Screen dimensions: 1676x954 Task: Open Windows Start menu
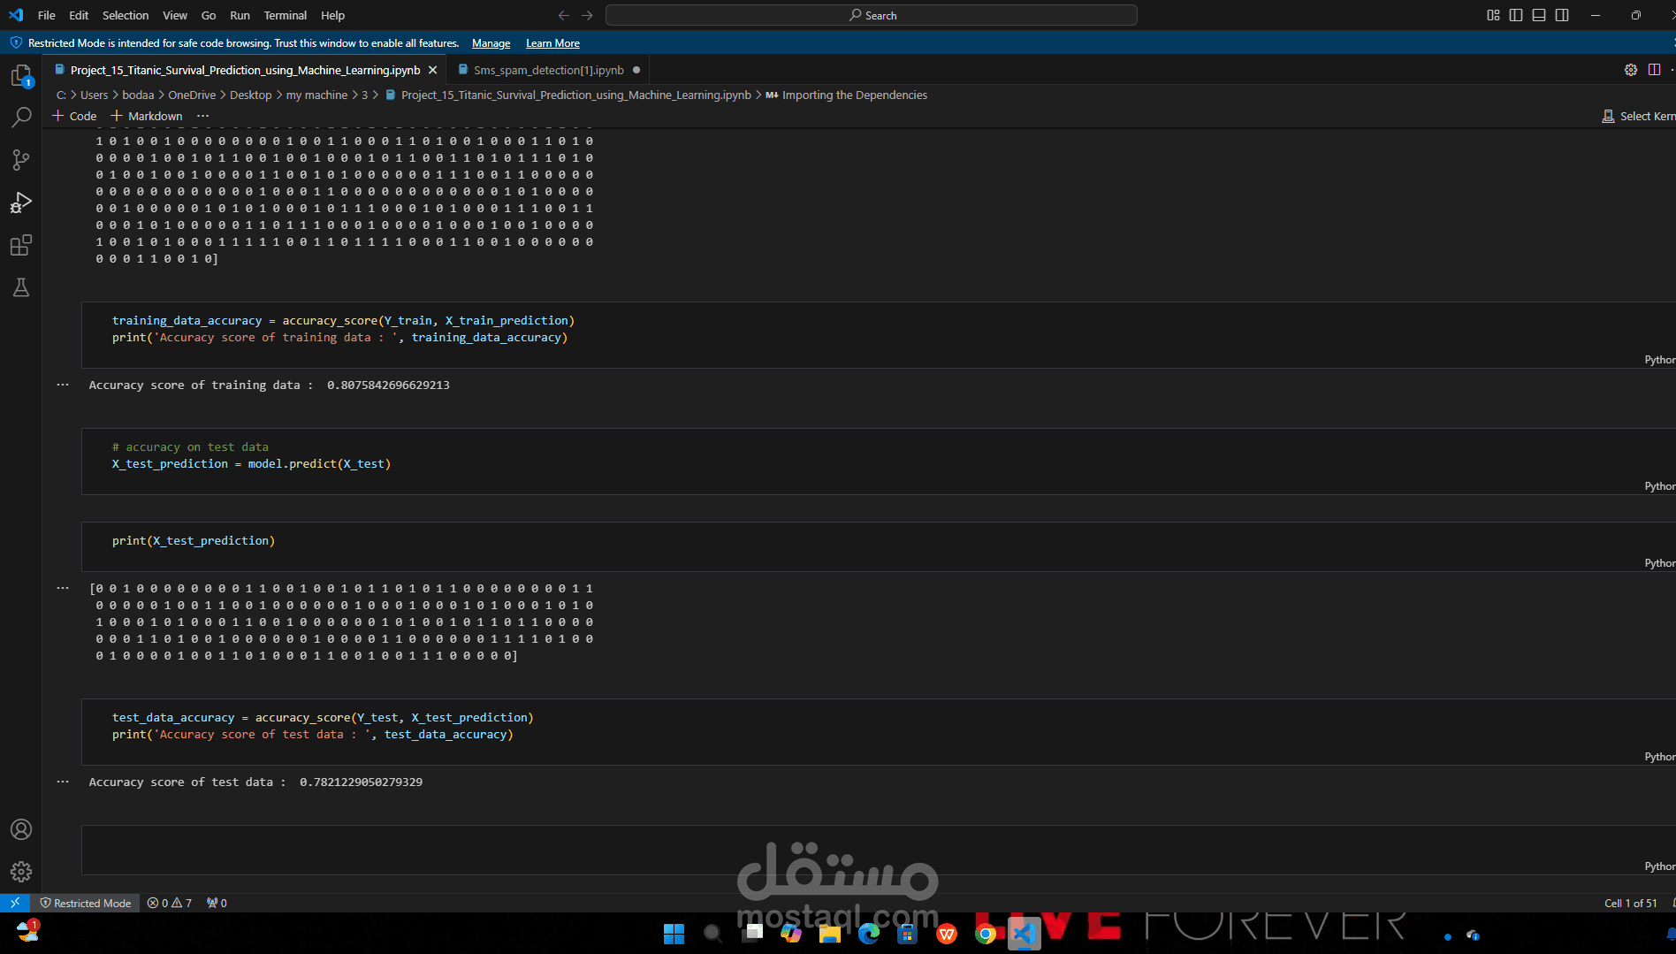click(x=674, y=934)
